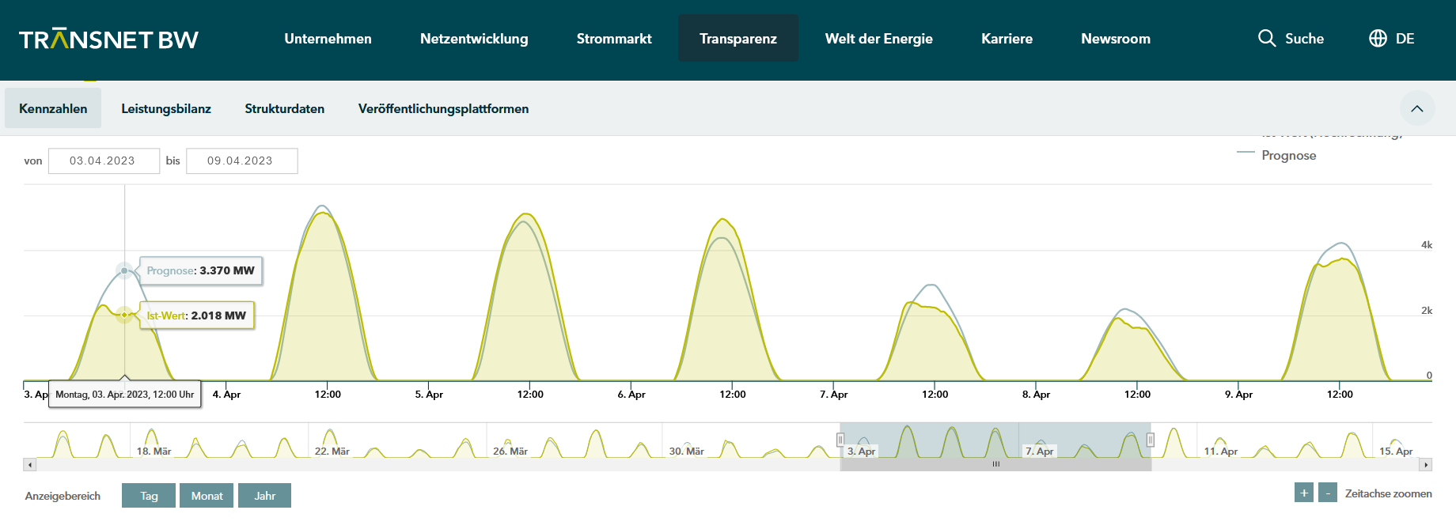Click the '5. Apr' axis label
This screenshot has height=529, width=1456.
pos(429,394)
